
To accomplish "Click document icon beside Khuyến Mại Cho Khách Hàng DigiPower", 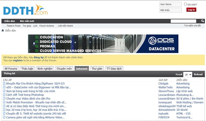I will [4, 83].
